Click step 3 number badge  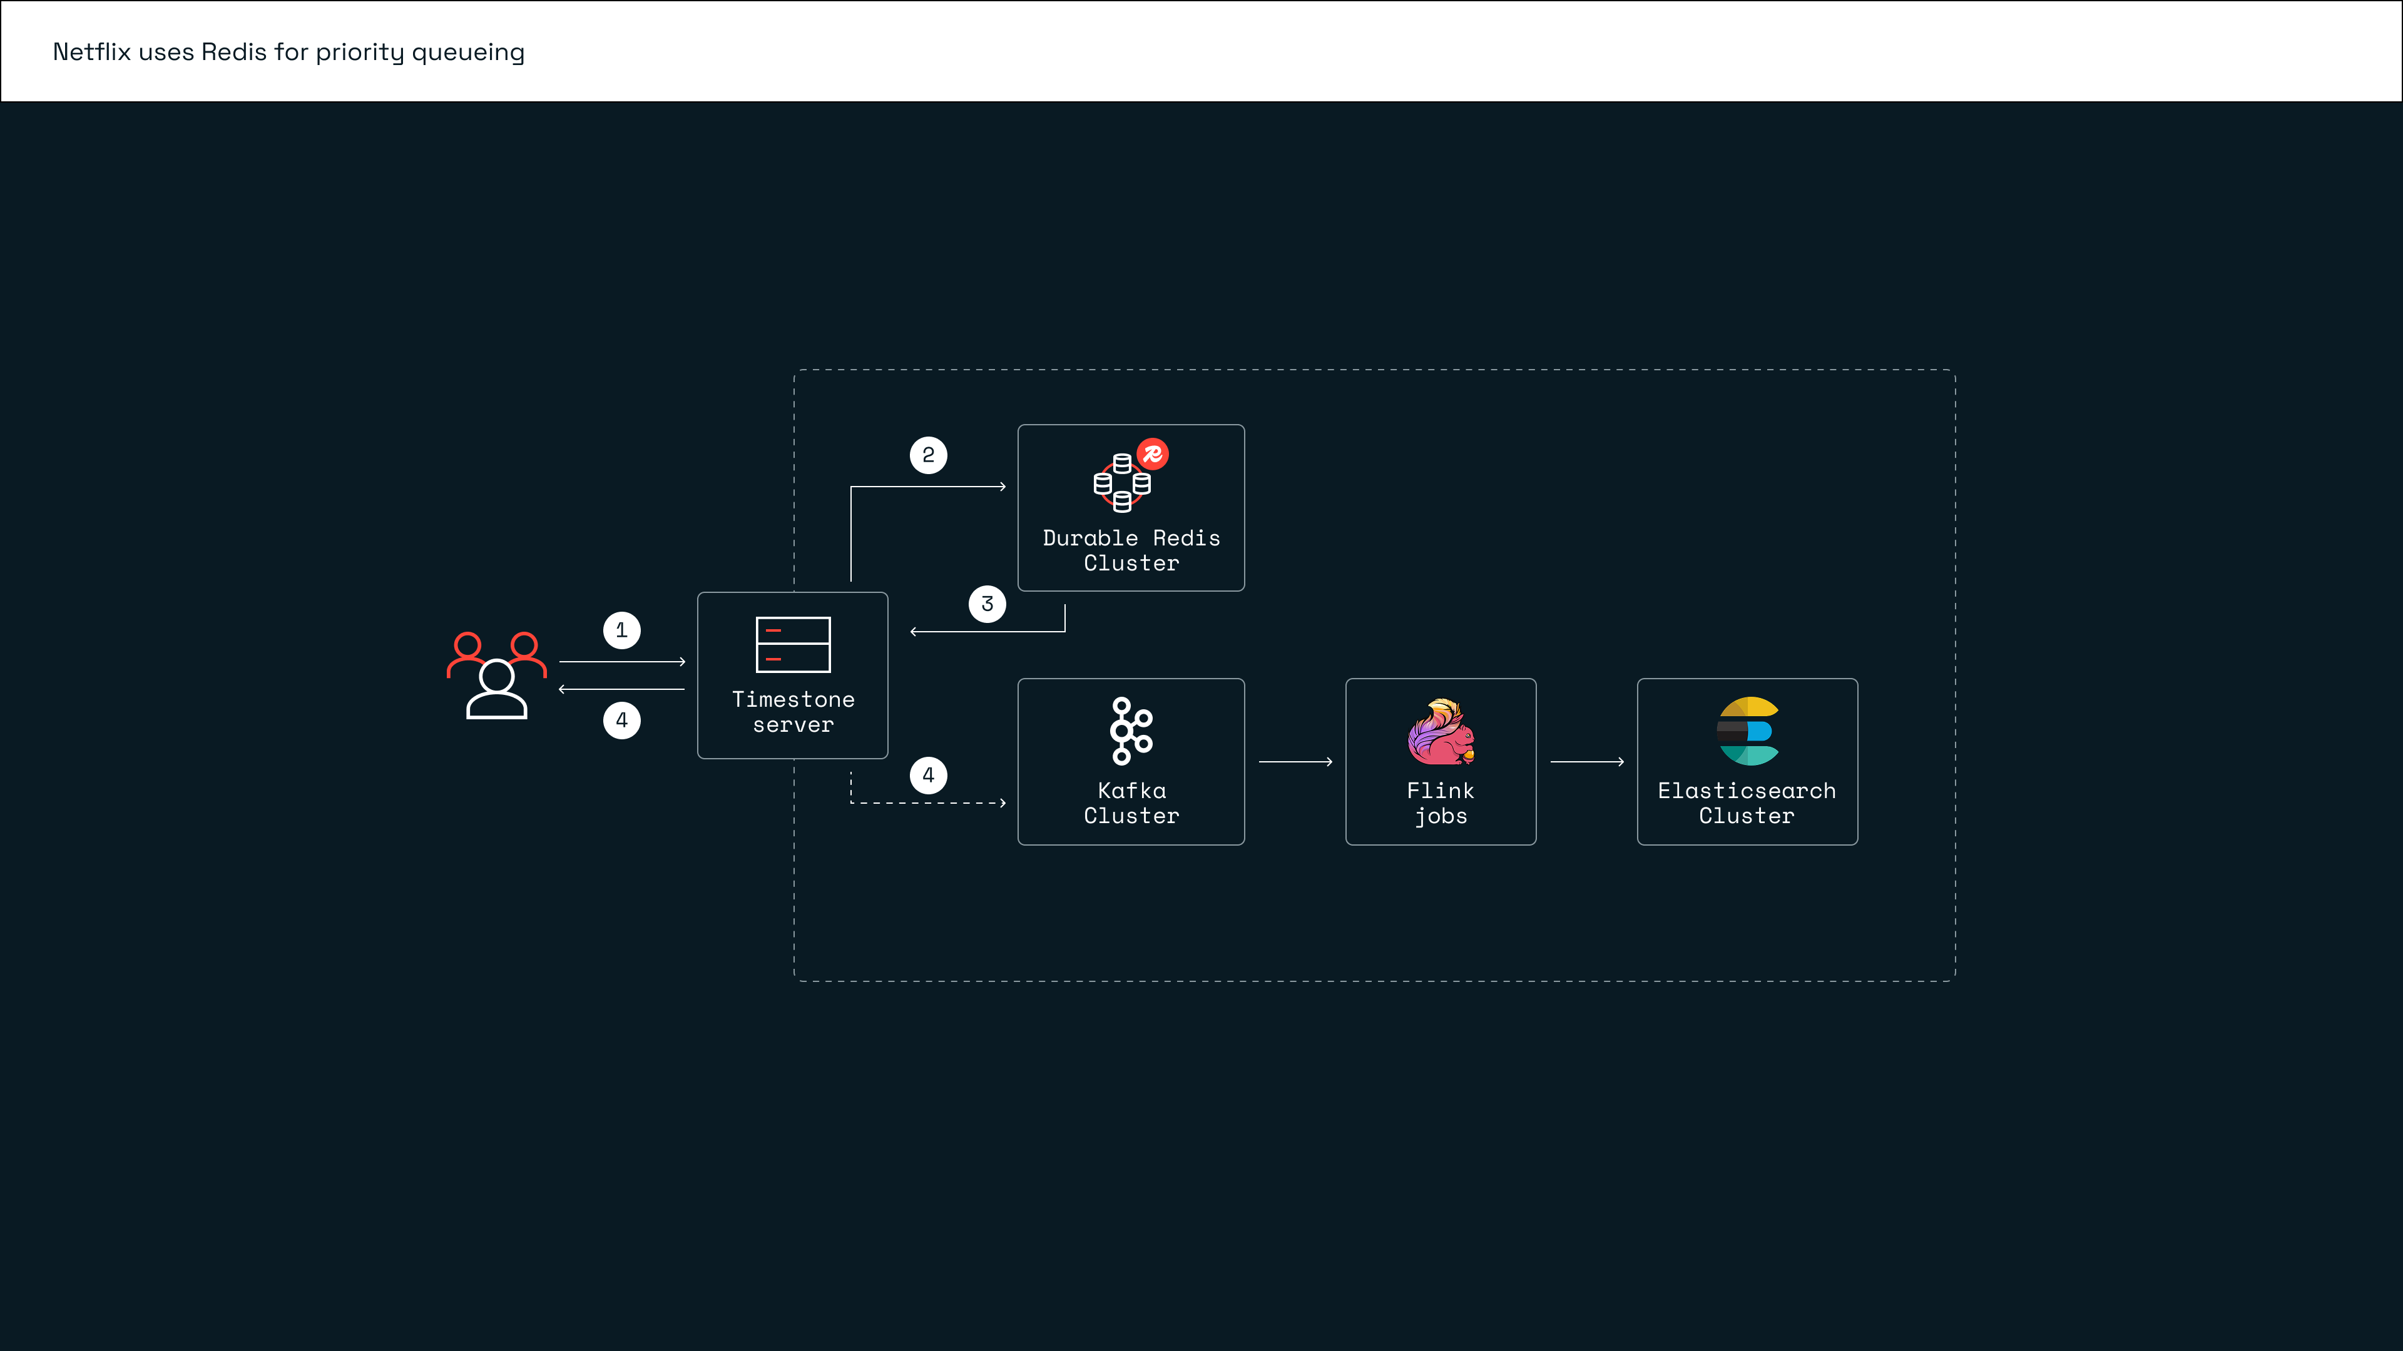point(987,604)
